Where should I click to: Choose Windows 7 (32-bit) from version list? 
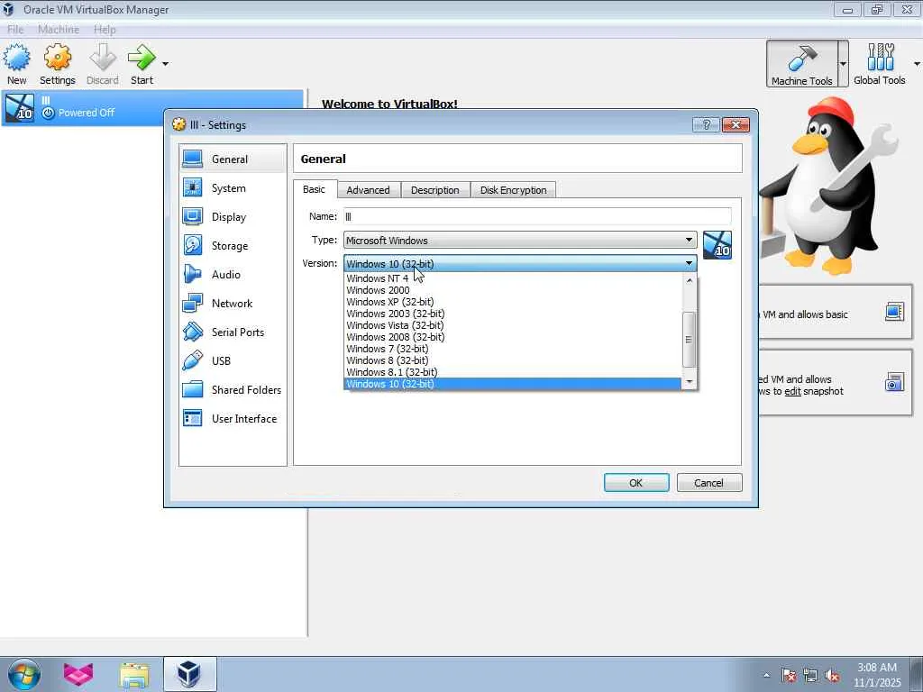pos(512,349)
